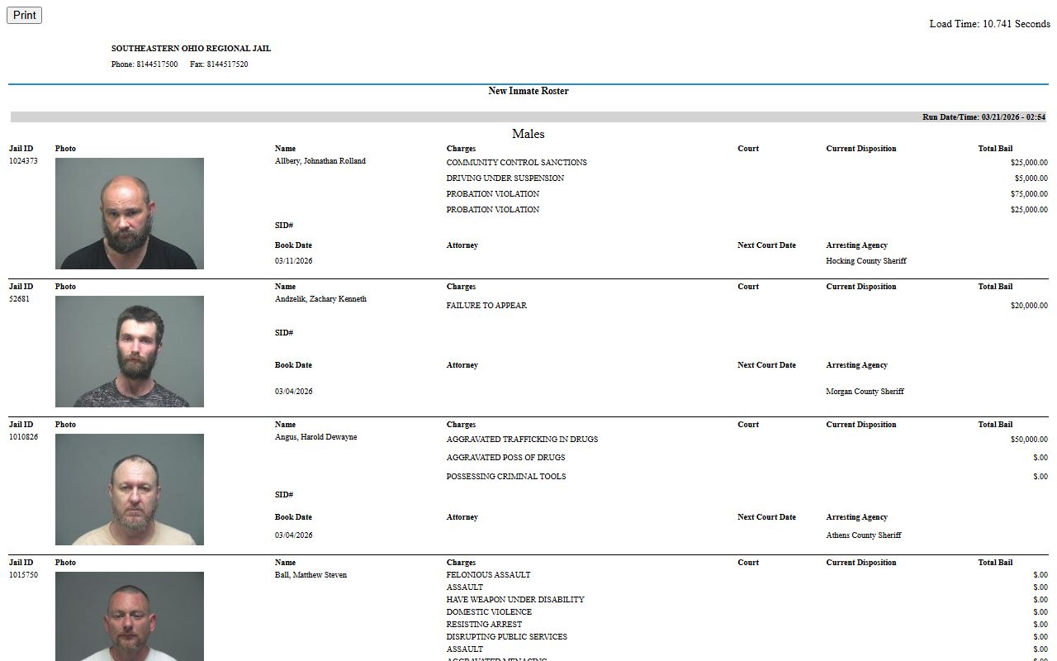Click the Athens County Sheriff agency text
Screen dimensions: 1057x661
pos(863,535)
